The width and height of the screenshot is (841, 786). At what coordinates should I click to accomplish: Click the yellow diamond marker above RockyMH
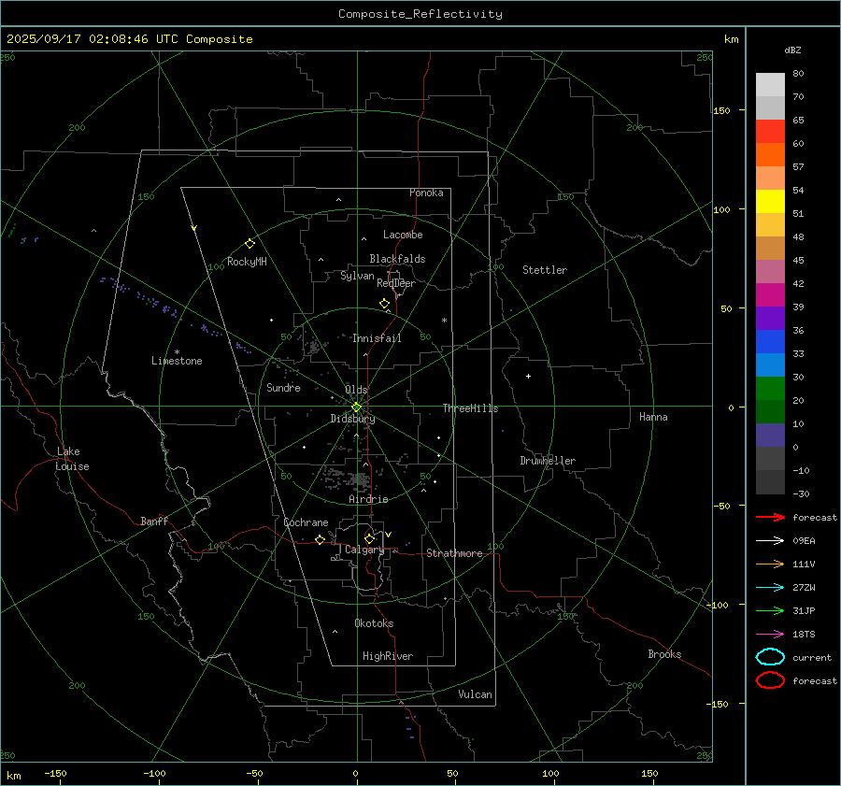249,243
